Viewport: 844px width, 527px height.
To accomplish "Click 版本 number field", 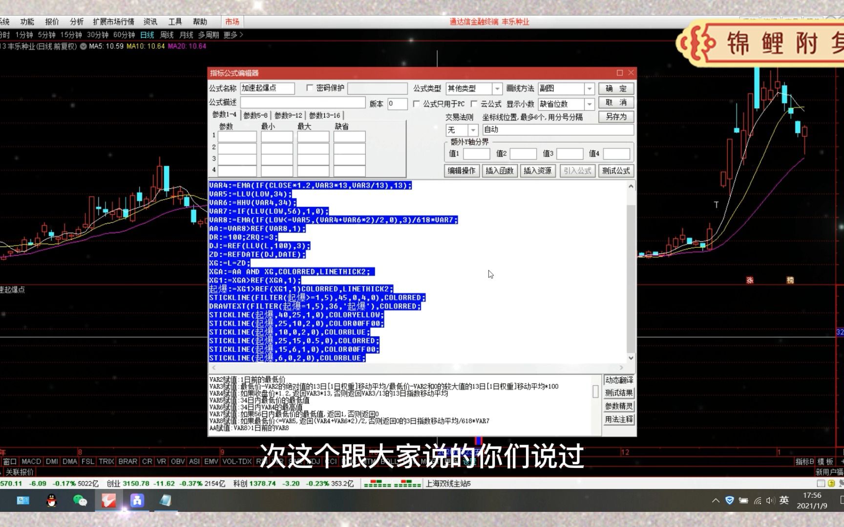I will [x=397, y=103].
